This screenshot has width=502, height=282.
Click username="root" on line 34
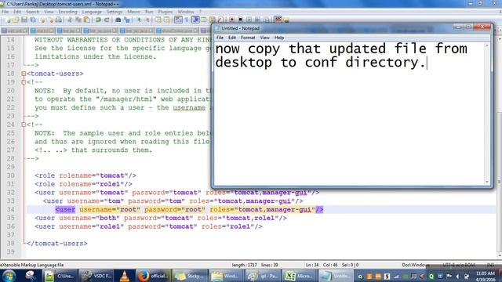click(x=110, y=210)
